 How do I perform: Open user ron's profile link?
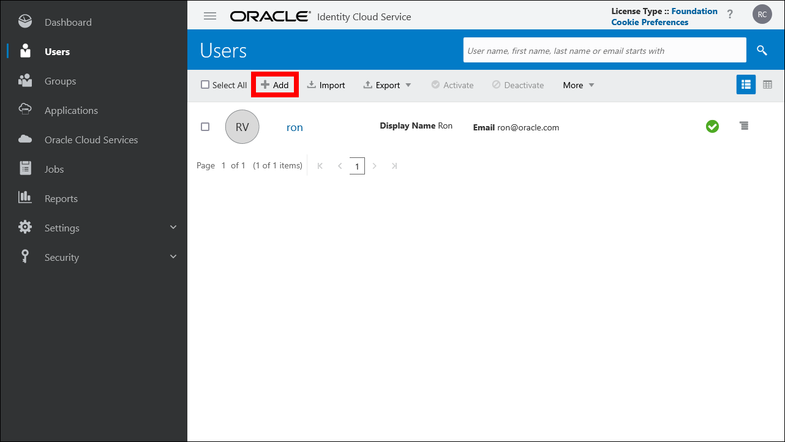pos(295,127)
